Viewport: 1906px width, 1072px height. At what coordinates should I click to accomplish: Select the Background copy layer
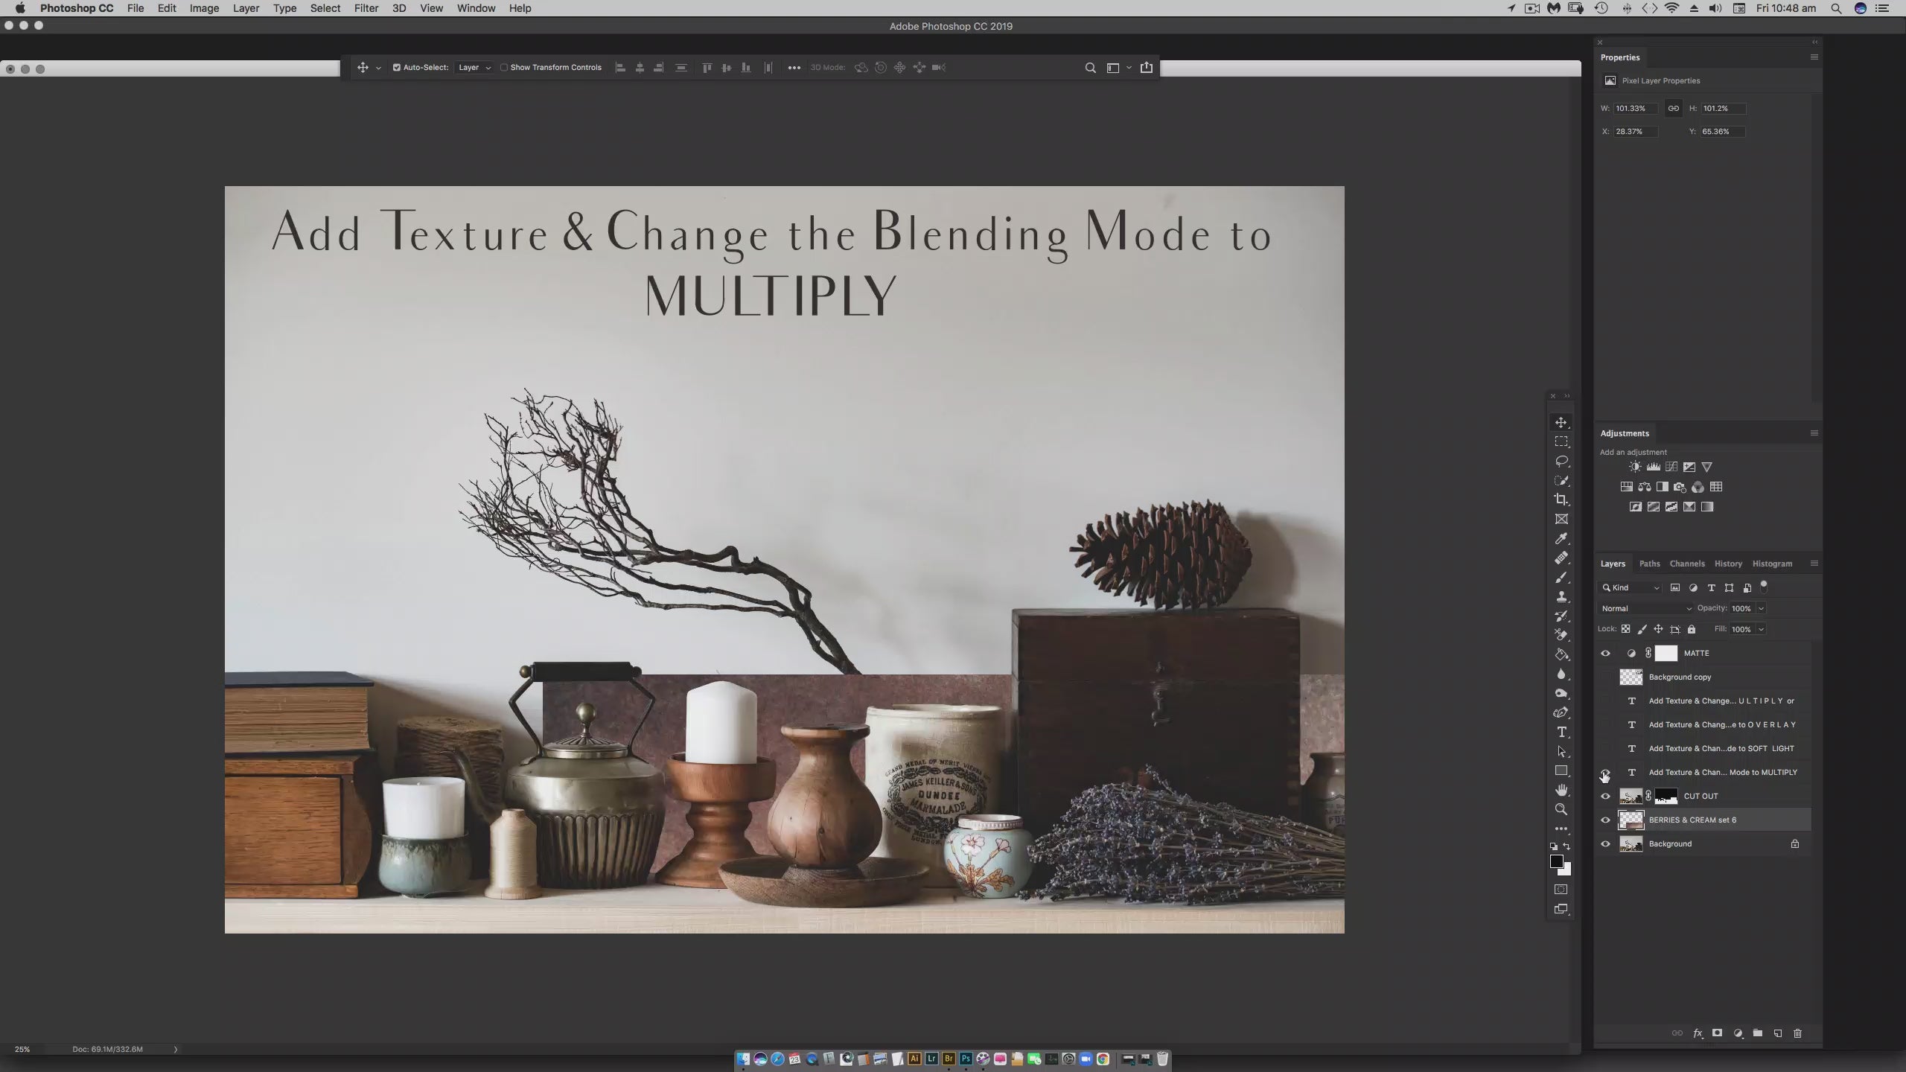click(1680, 677)
